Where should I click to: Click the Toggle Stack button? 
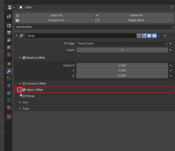134,20
